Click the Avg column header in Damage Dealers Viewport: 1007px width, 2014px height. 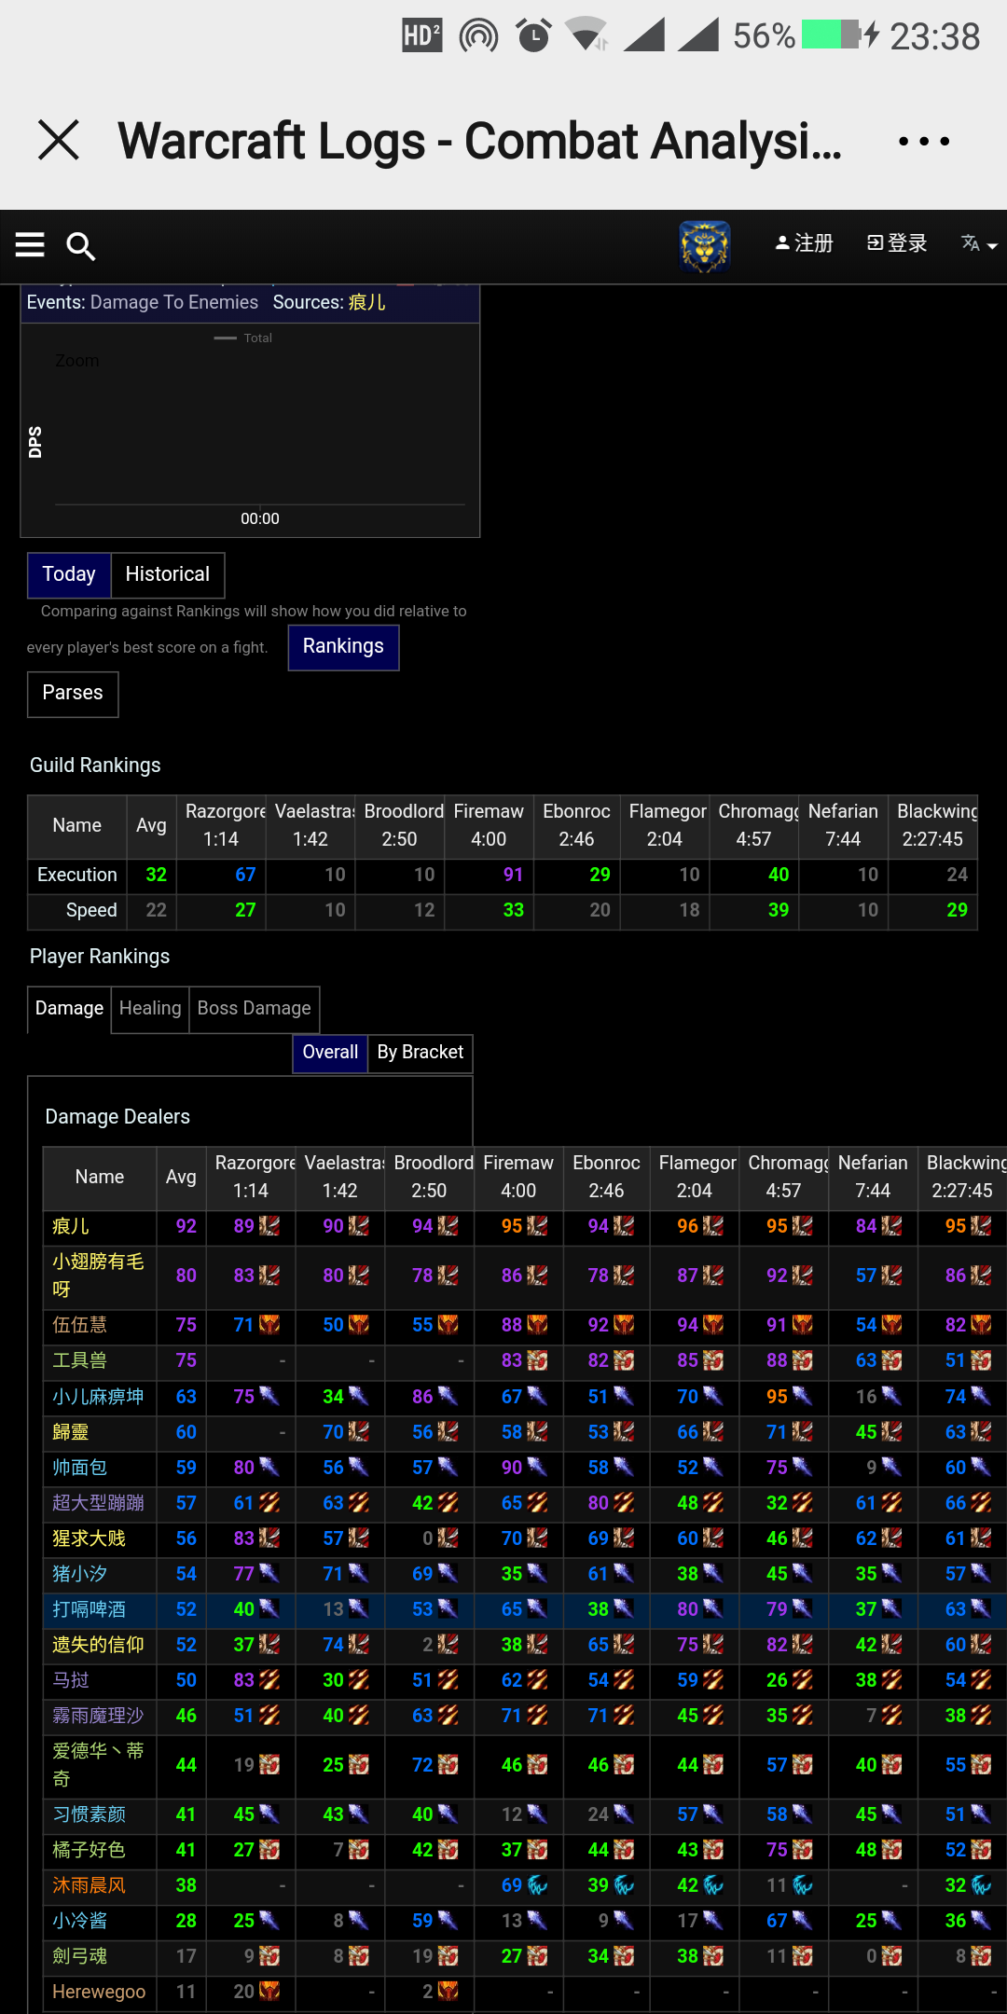pyautogui.click(x=181, y=1177)
